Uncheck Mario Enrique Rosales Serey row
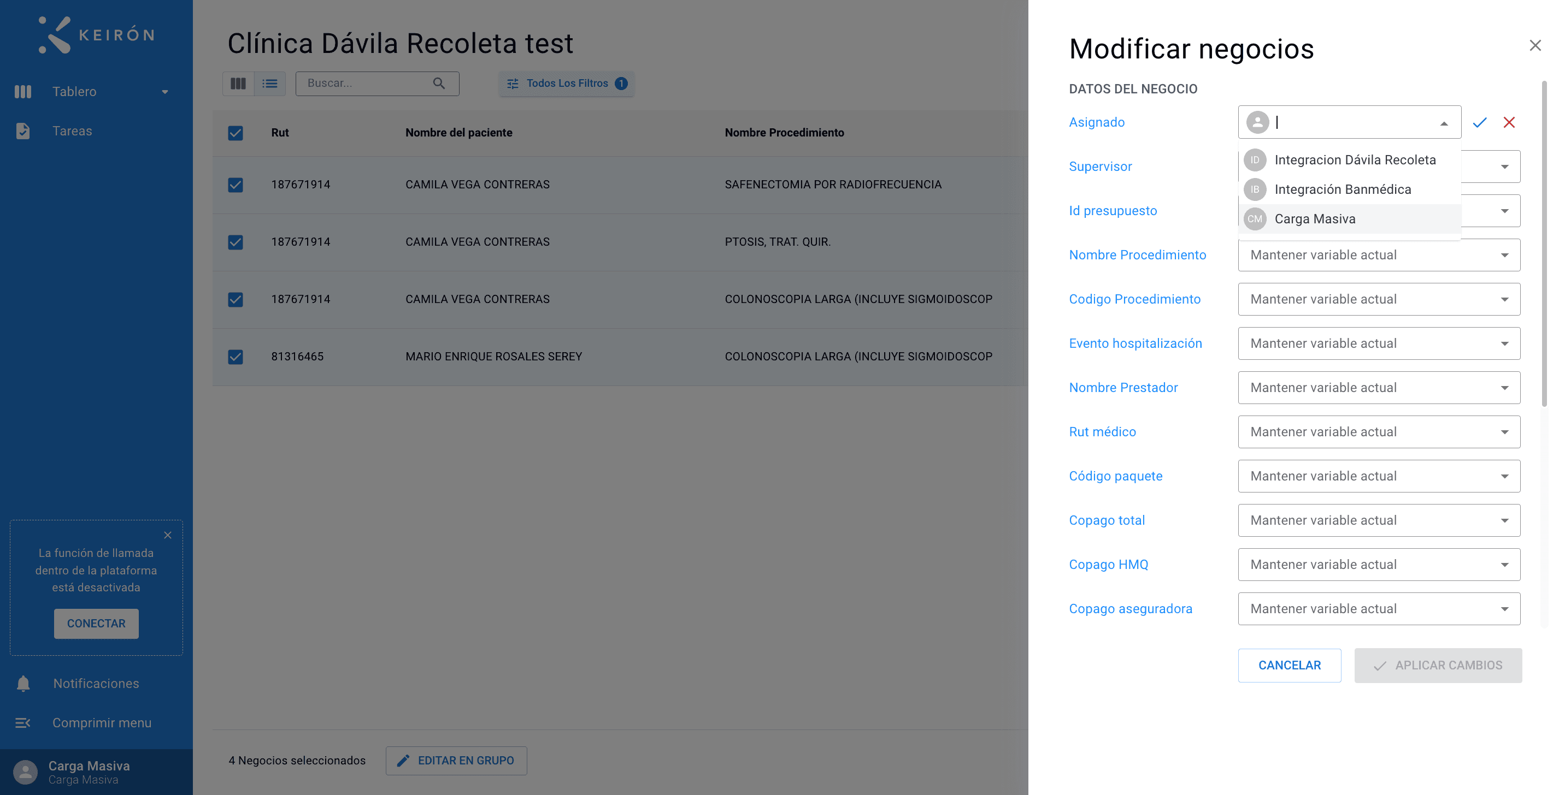 (x=235, y=357)
